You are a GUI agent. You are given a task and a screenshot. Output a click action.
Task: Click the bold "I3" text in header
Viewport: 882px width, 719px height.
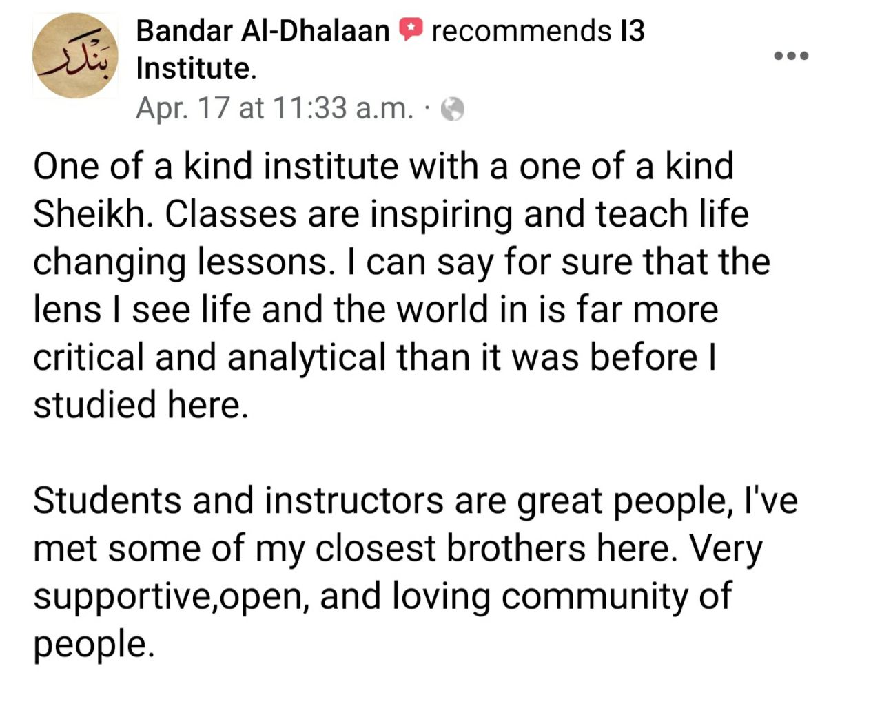[x=632, y=31]
